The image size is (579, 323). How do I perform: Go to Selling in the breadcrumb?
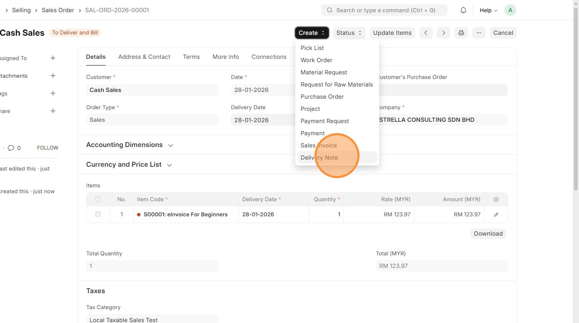[21, 10]
